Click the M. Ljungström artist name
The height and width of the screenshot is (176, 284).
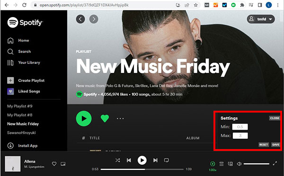pos(34,167)
